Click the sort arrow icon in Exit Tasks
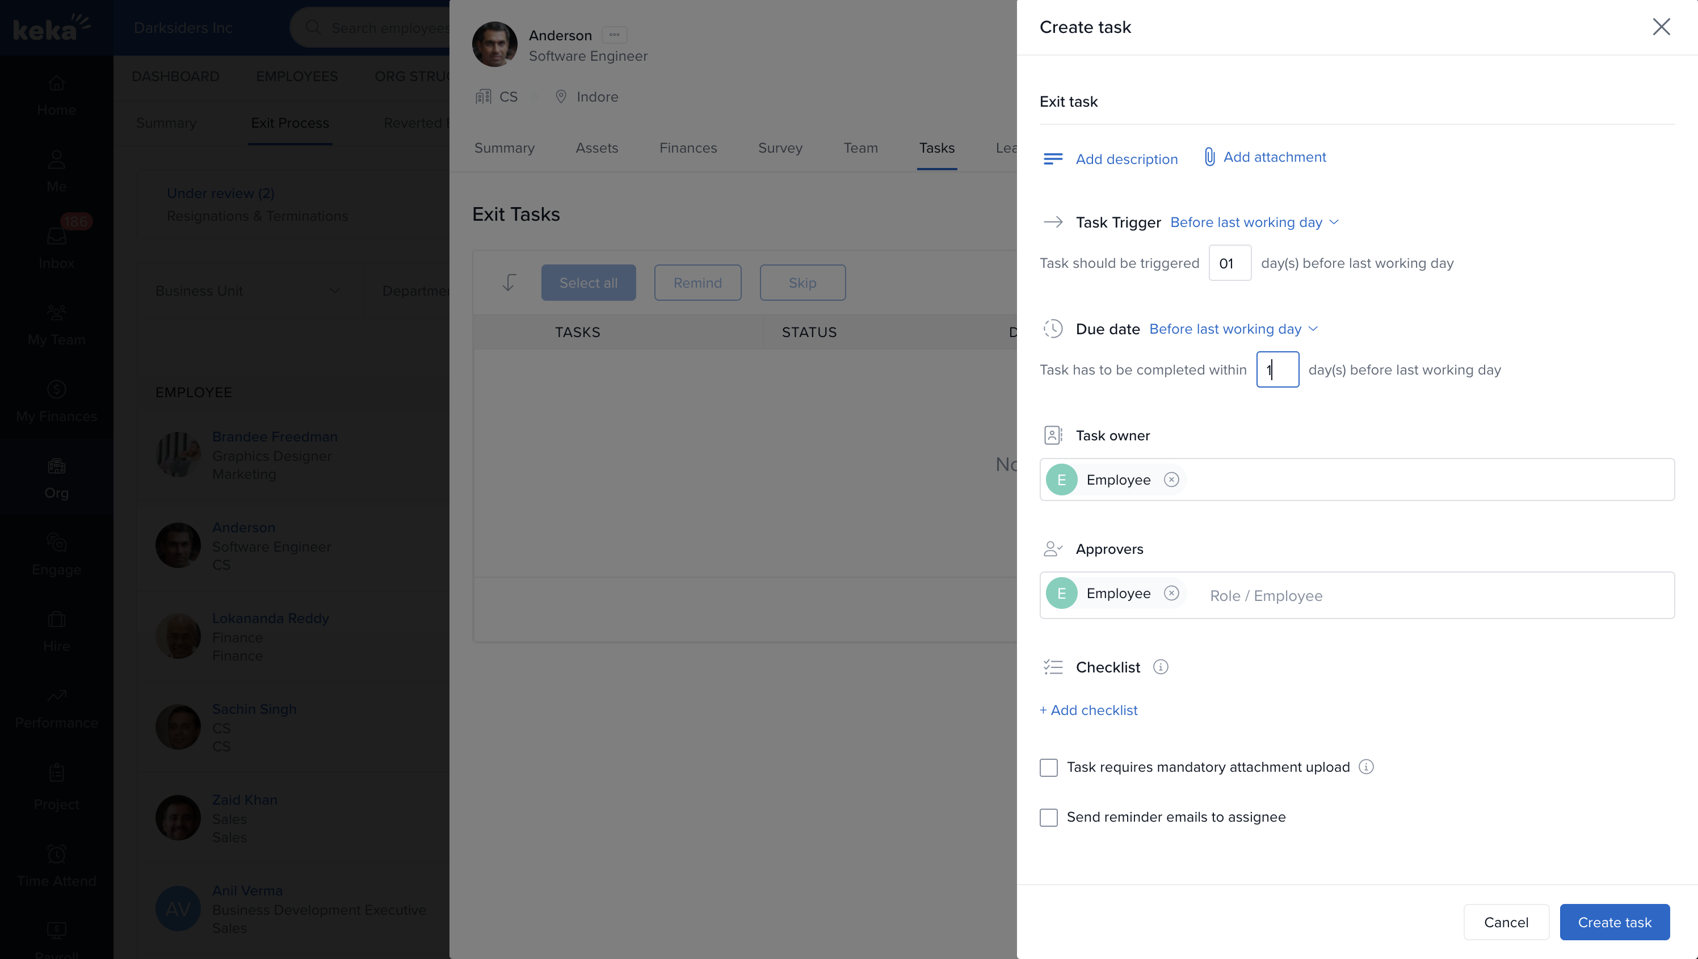 coord(508,283)
